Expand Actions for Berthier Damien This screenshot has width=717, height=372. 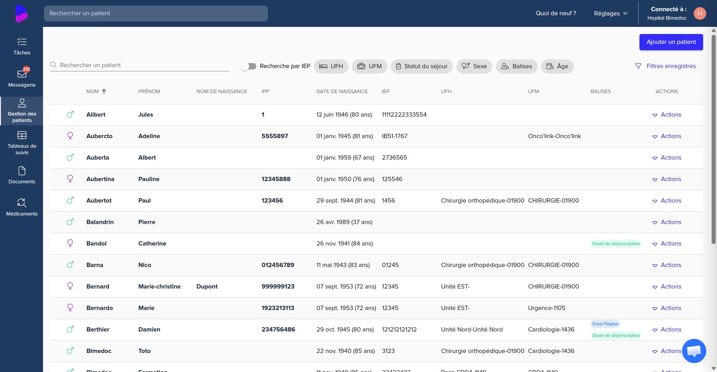pyautogui.click(x=667, y=329)
